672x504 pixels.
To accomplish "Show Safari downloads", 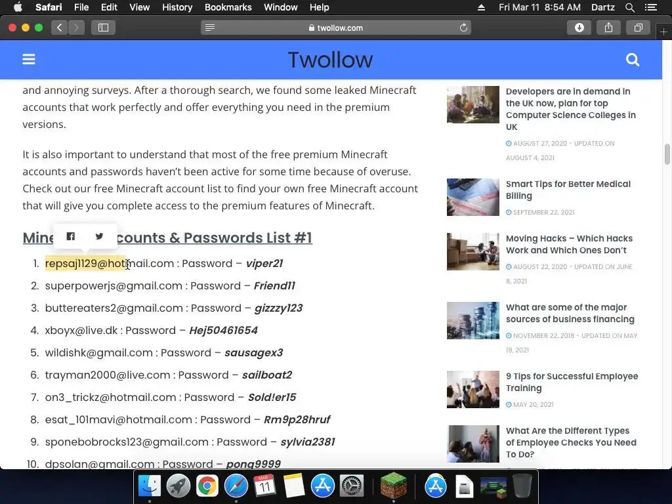I will [x=579, y=28].
